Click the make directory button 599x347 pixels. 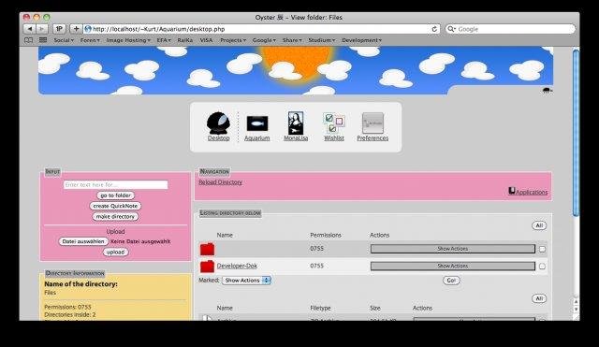(115, 216)
